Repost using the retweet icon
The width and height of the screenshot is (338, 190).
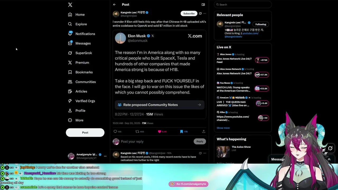137,131
